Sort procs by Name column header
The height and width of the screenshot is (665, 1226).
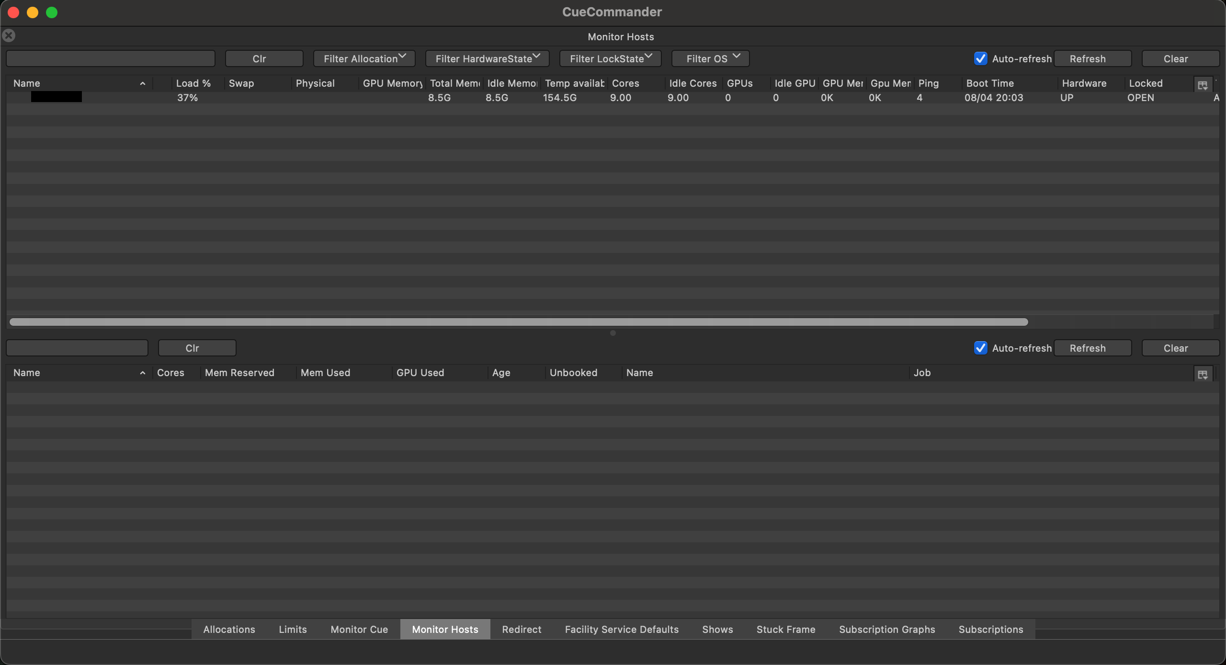click(x=79, y=373)
